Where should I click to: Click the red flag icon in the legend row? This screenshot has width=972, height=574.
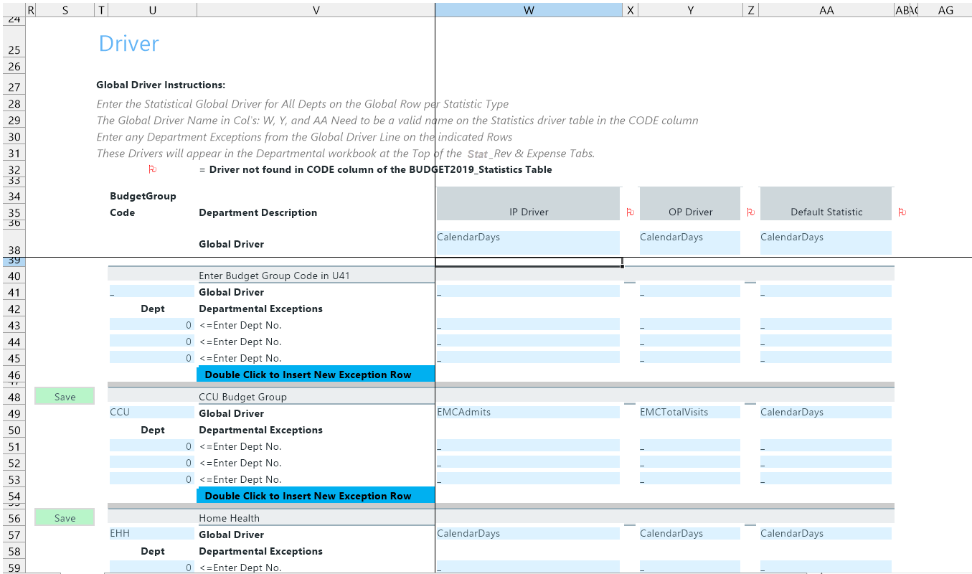pyautogui.click(x=152, y=170)
